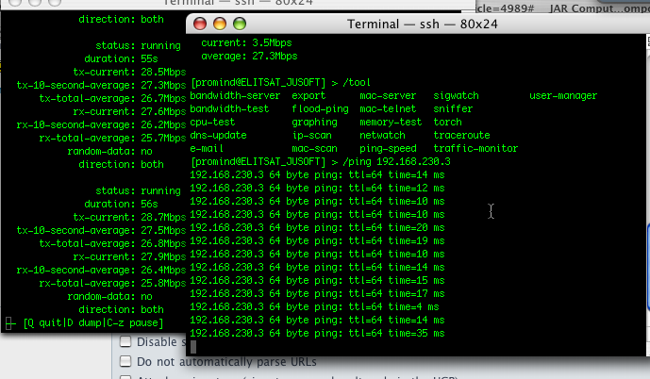
Task: Select 'tx-current: 28.7Mbps' in back terminal
Action: coord(129,218)
